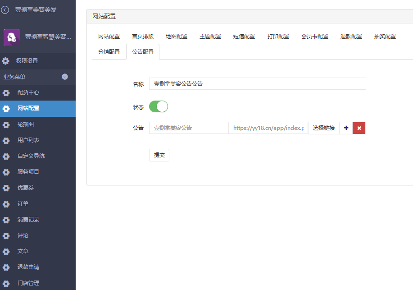Click the gear icon next to 用户列表
This screenshot has height=290, width=413.
pyautogui.click(x=6, y=140)
